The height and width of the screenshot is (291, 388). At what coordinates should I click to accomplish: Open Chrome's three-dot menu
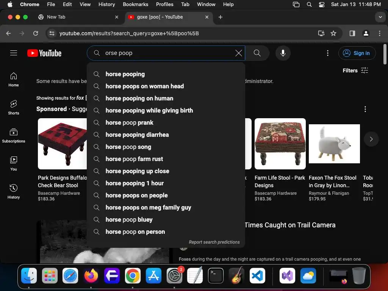click(380, 33)
